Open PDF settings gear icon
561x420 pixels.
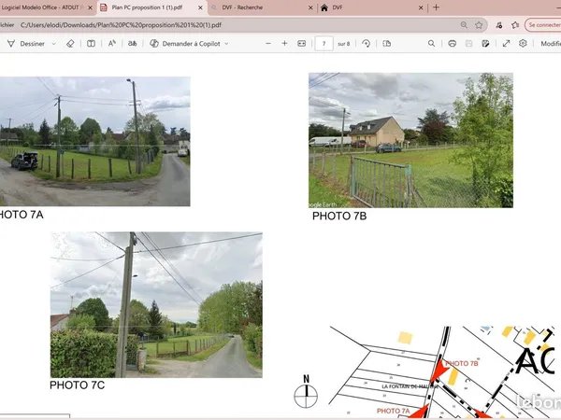pos(523,44)
